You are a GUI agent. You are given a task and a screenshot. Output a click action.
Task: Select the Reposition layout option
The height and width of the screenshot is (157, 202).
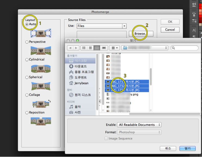coord(27,113)
